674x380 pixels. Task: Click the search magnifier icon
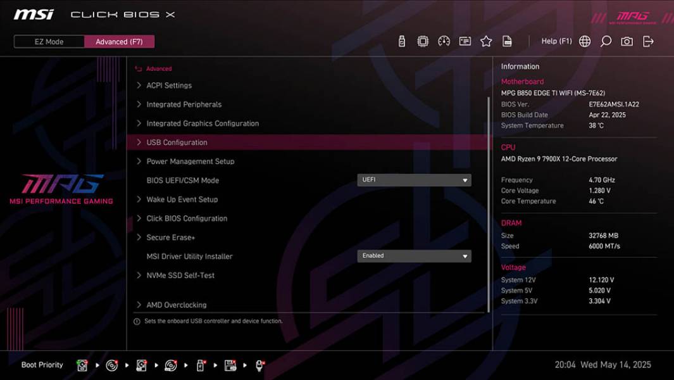coord(606,41)
